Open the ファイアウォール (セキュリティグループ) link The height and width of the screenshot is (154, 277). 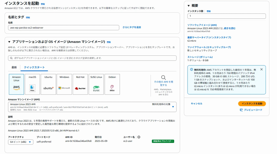[x=209, y=47]
